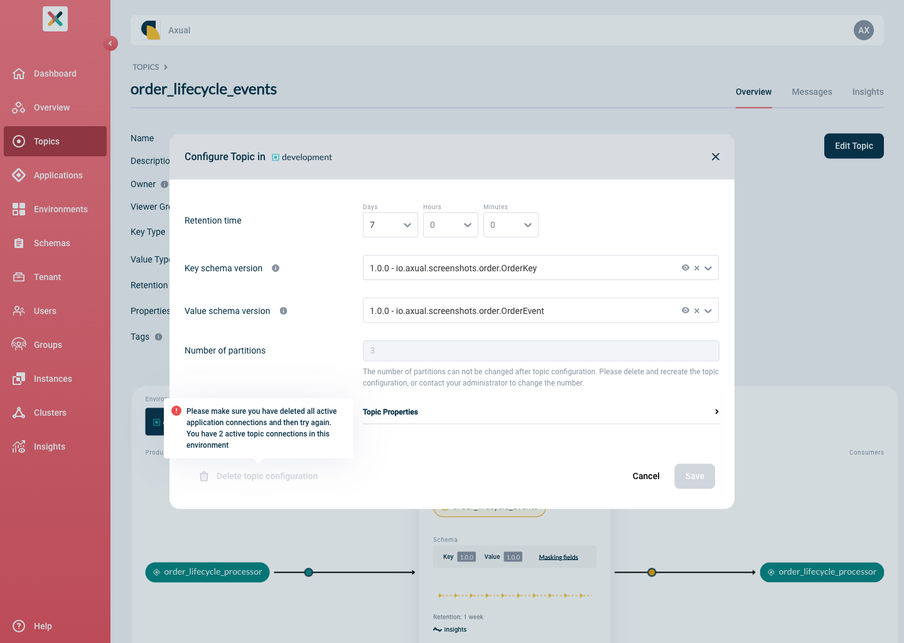The height and width of the screenshot is (643, 904).
Task: Click the Tags info icon
Action: (159, 337)
